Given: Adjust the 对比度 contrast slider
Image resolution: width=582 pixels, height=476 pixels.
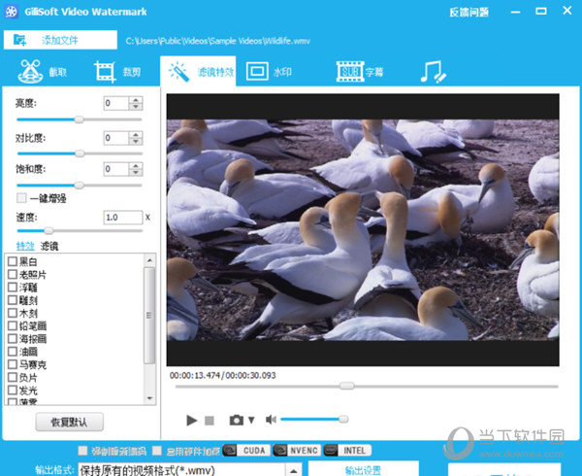Looking at the screenshot, I should (x=80, y=153).
